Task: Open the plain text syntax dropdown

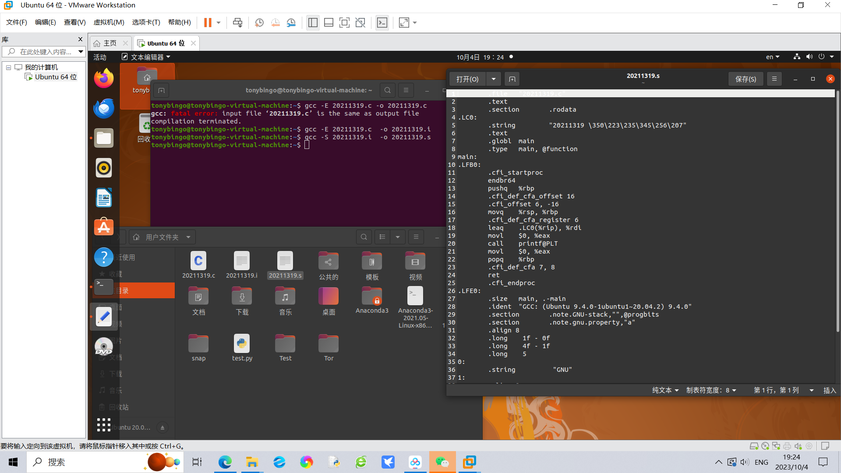Action: click(665, 390)
